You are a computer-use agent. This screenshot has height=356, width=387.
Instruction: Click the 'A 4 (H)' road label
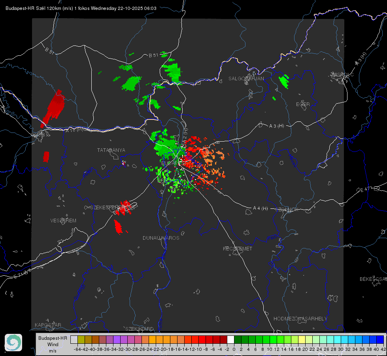(261, 208)
